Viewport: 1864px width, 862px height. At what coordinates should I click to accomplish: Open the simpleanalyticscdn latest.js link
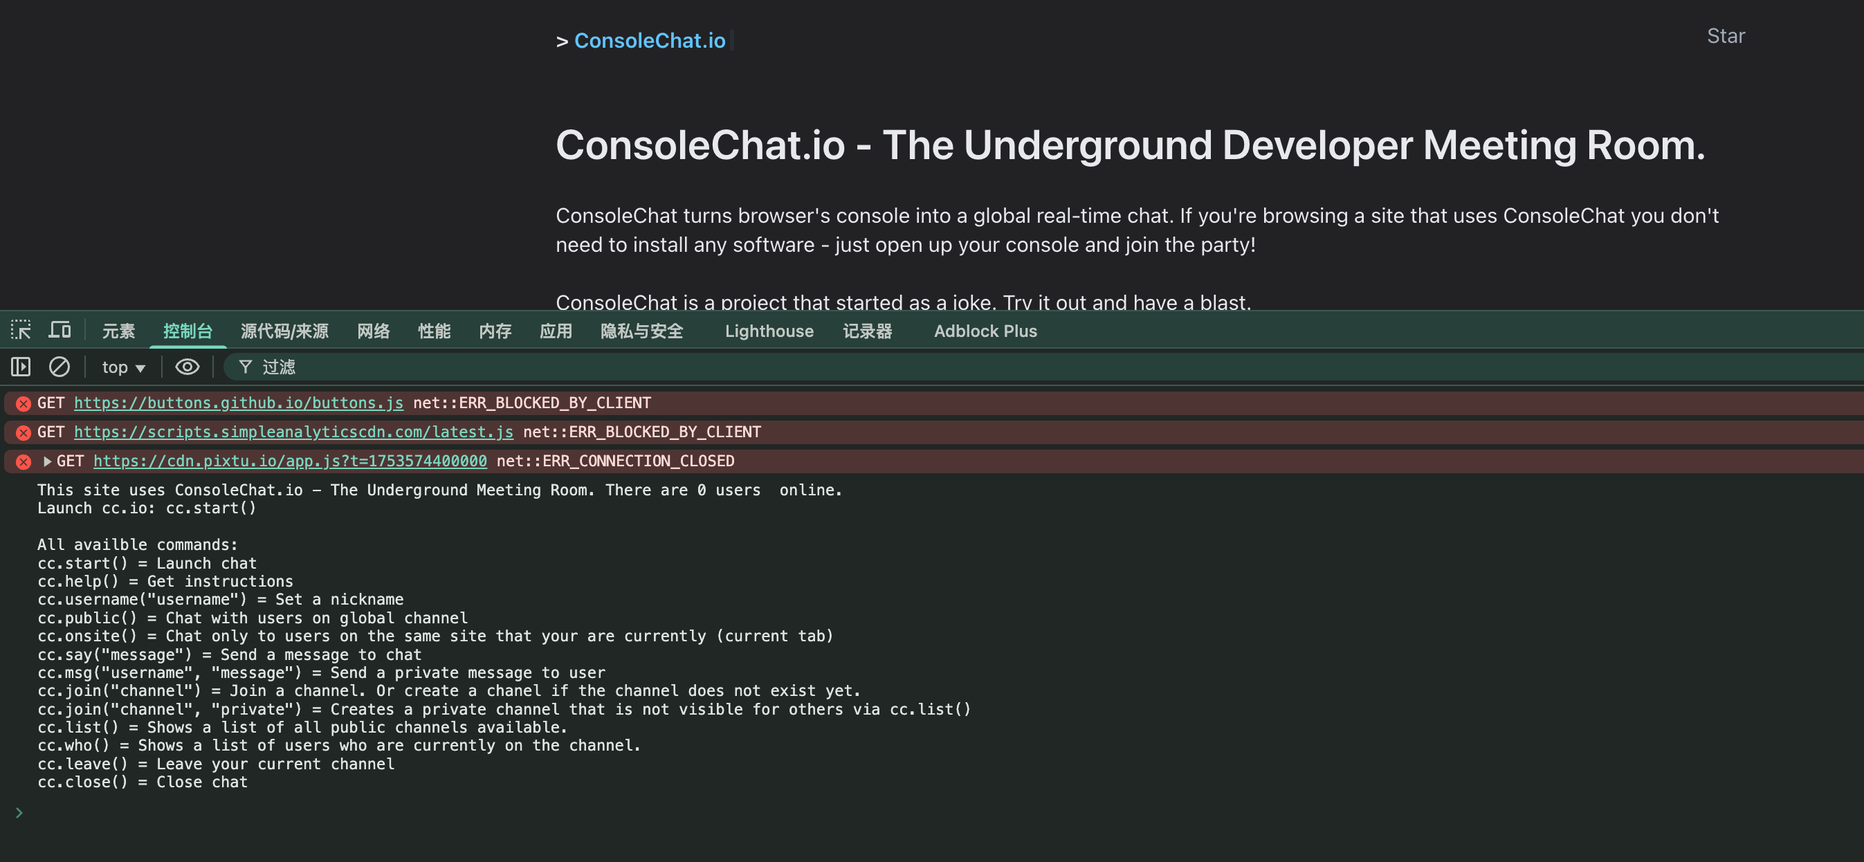[x=294, y=432]
